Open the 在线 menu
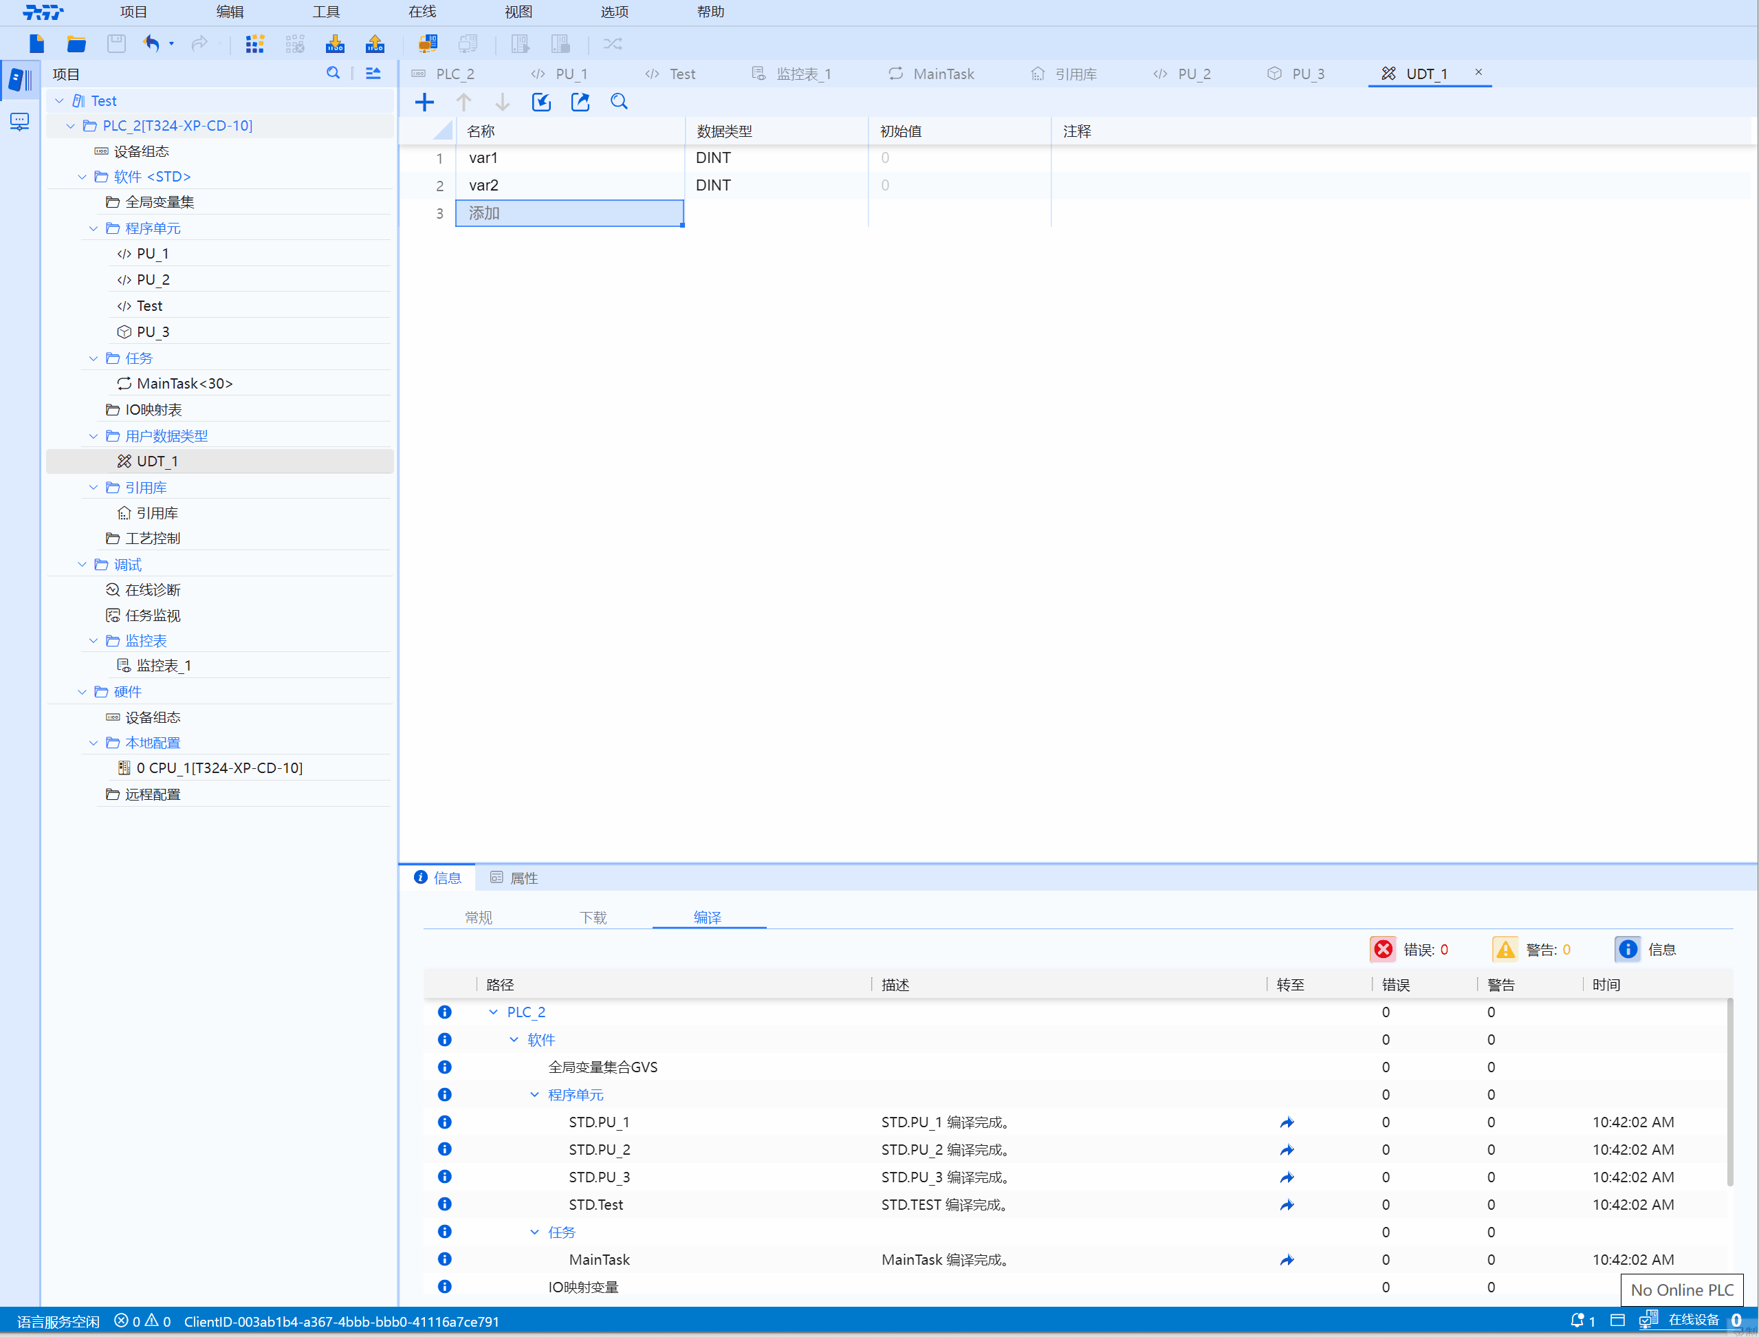This screenshot has width=1759, height=1337. pos(422,12)
